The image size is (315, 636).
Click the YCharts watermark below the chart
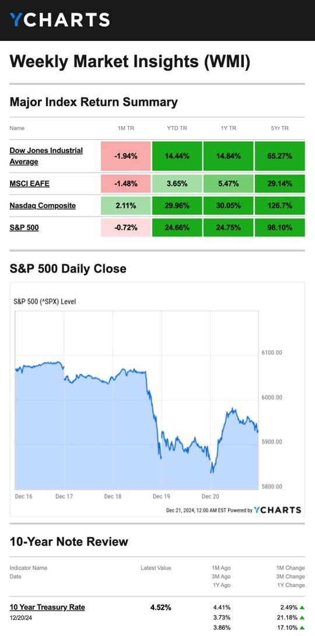pos(278,510)
